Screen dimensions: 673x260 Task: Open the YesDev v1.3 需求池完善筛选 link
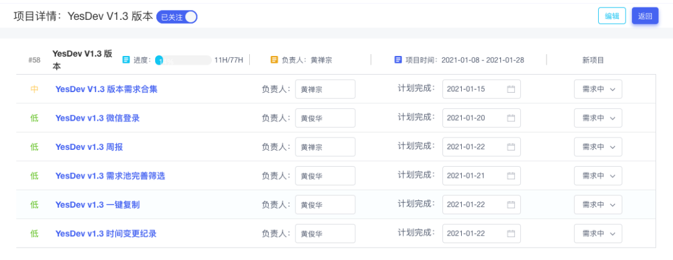pos(110,175)
